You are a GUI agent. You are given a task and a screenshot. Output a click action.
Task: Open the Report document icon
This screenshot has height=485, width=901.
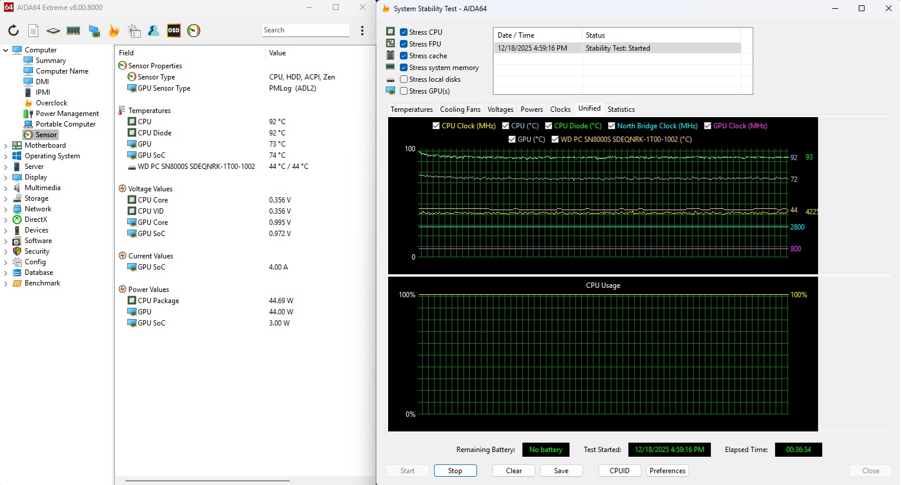click(34, 31)
